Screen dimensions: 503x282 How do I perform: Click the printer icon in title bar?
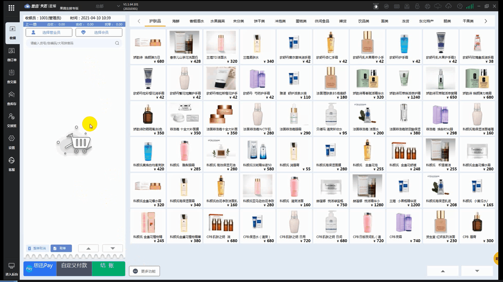coord(427,6)
